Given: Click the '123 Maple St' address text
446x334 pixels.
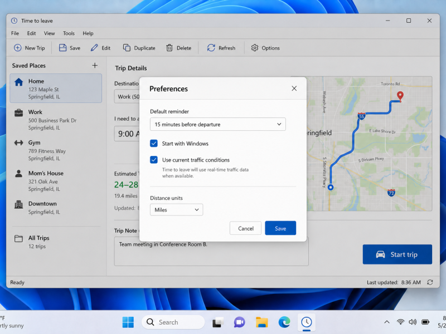Looking at the screenshot, I should (43, 90).
